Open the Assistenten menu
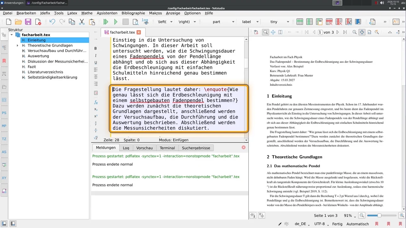 pos(107,13)
